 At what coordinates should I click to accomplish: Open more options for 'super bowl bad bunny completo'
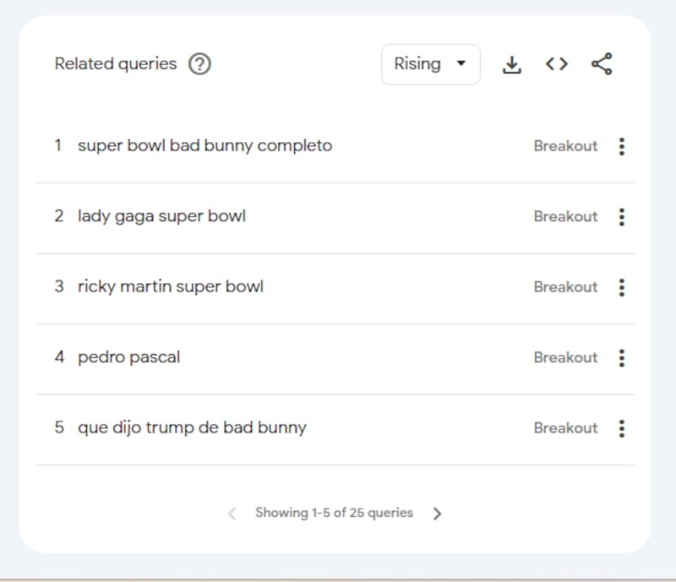pyautogui.click(x=622, y=146)
